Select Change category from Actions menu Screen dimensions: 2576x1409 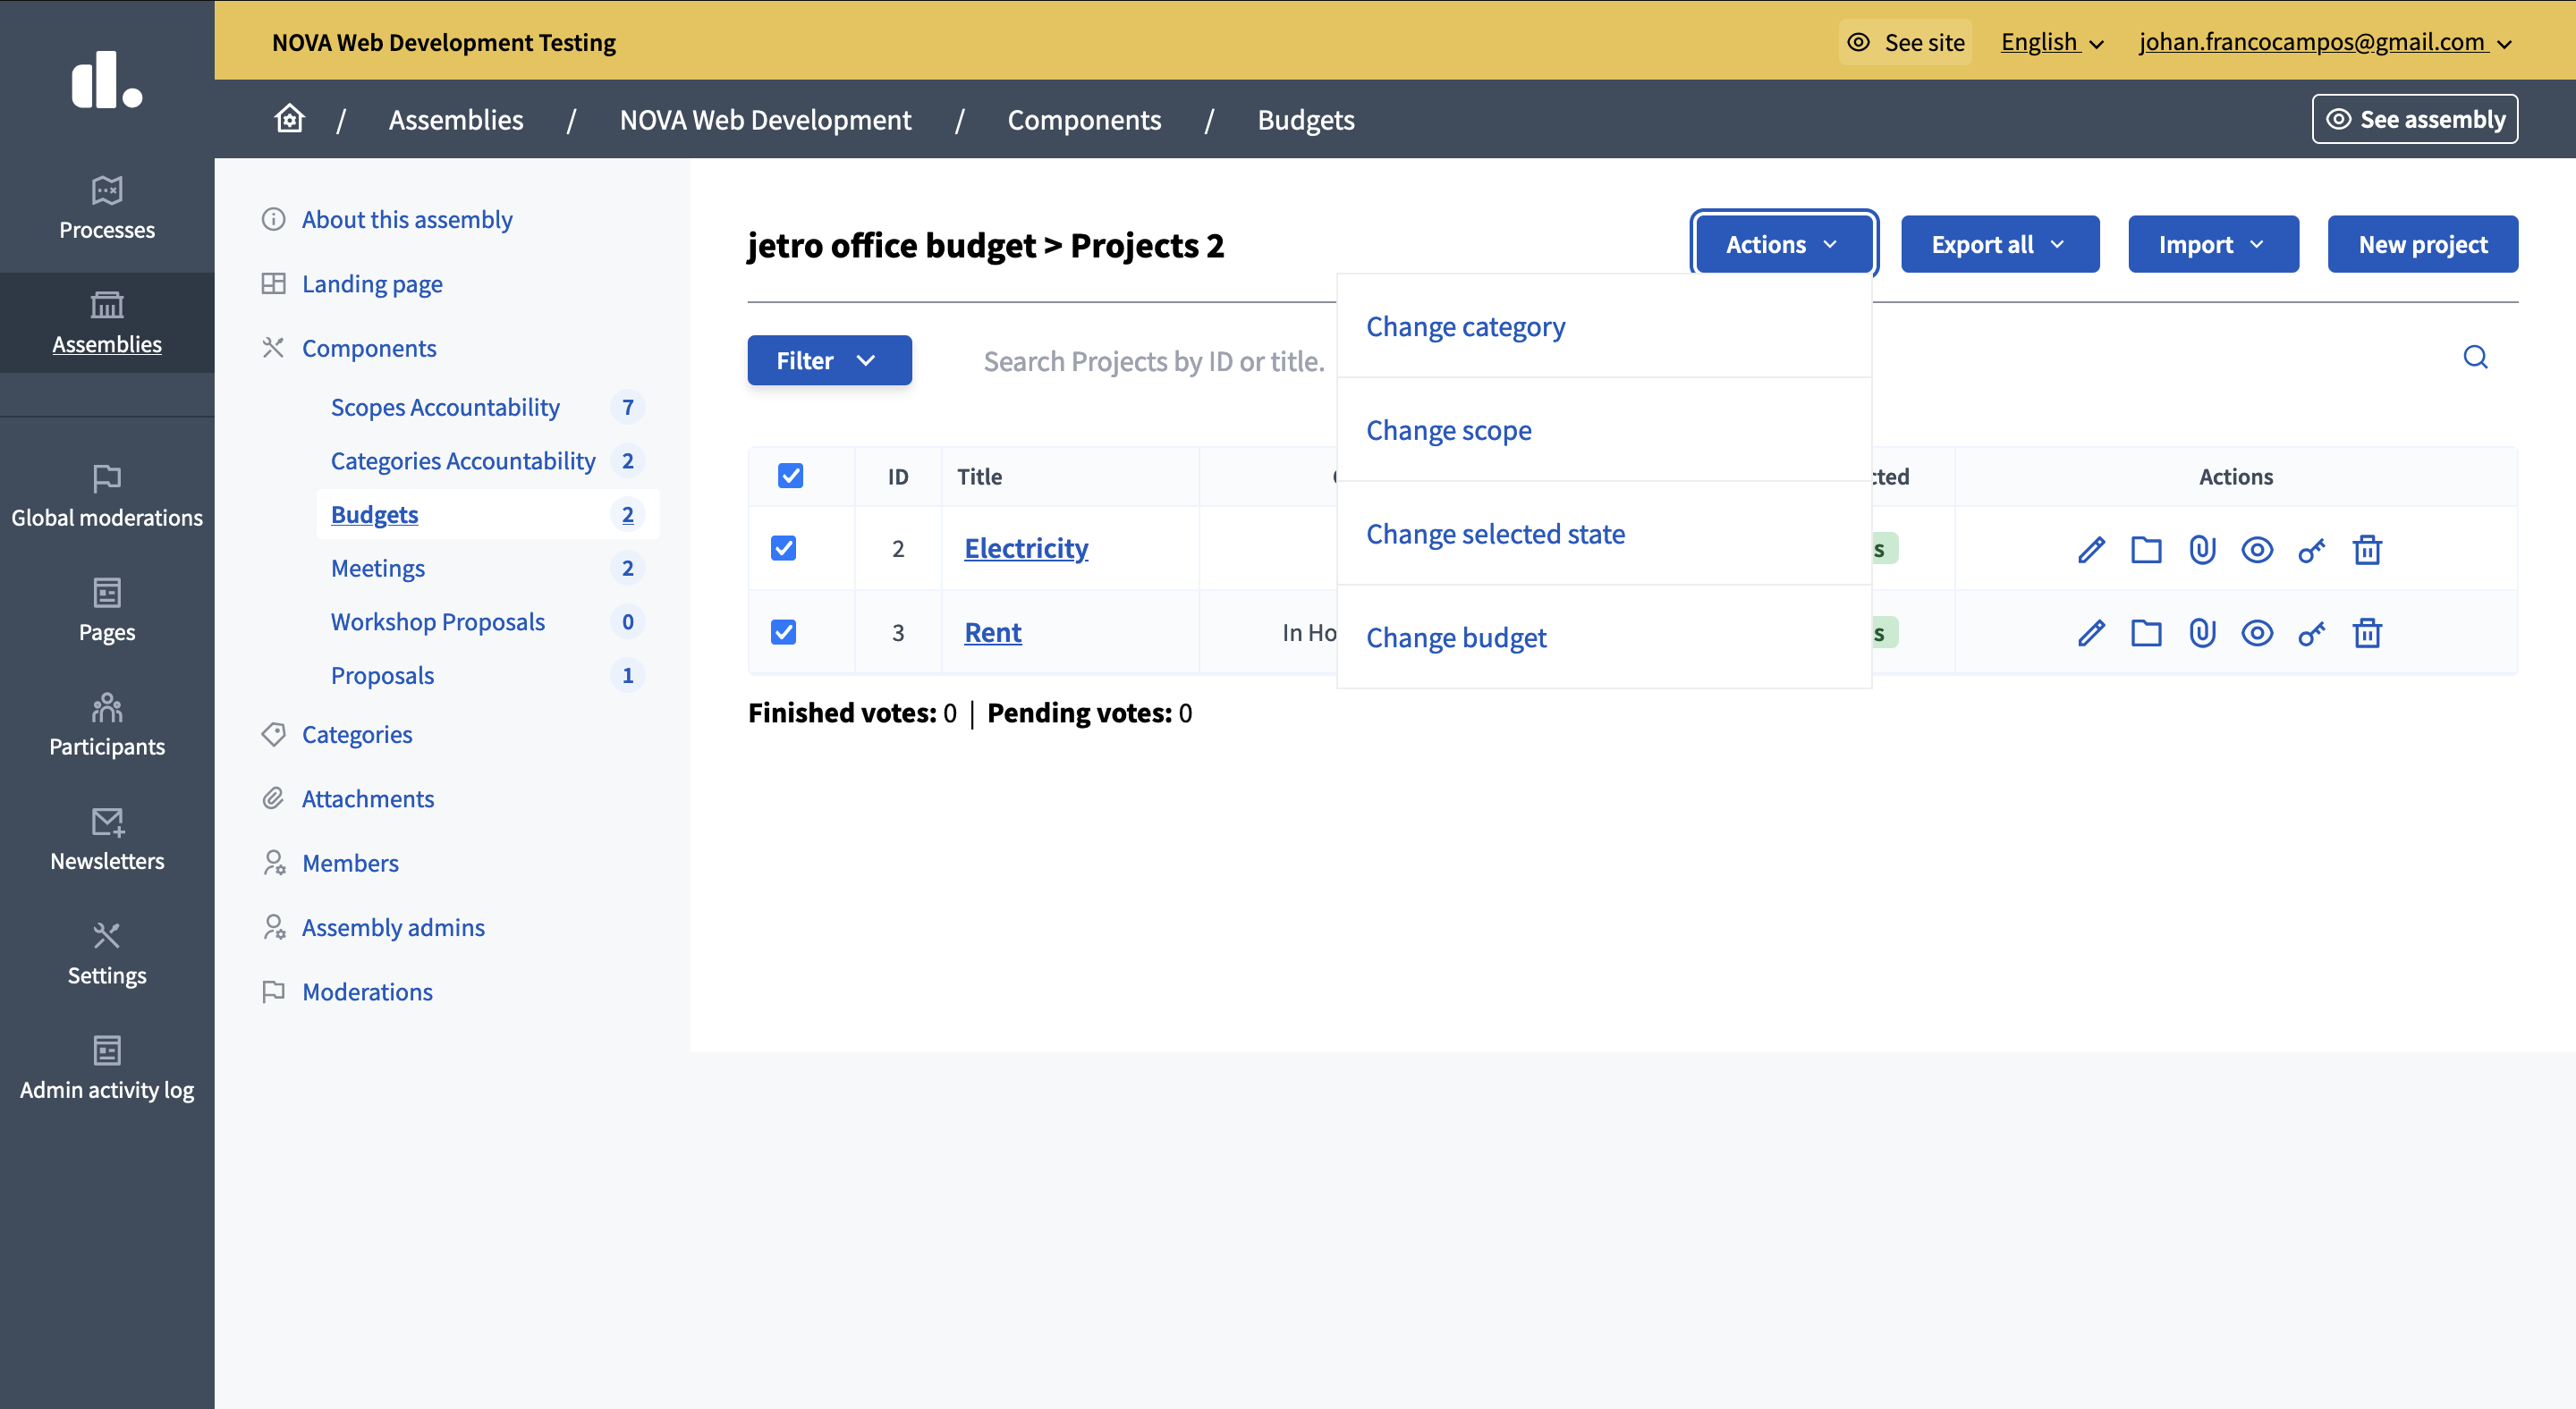tap(1465, 326)
